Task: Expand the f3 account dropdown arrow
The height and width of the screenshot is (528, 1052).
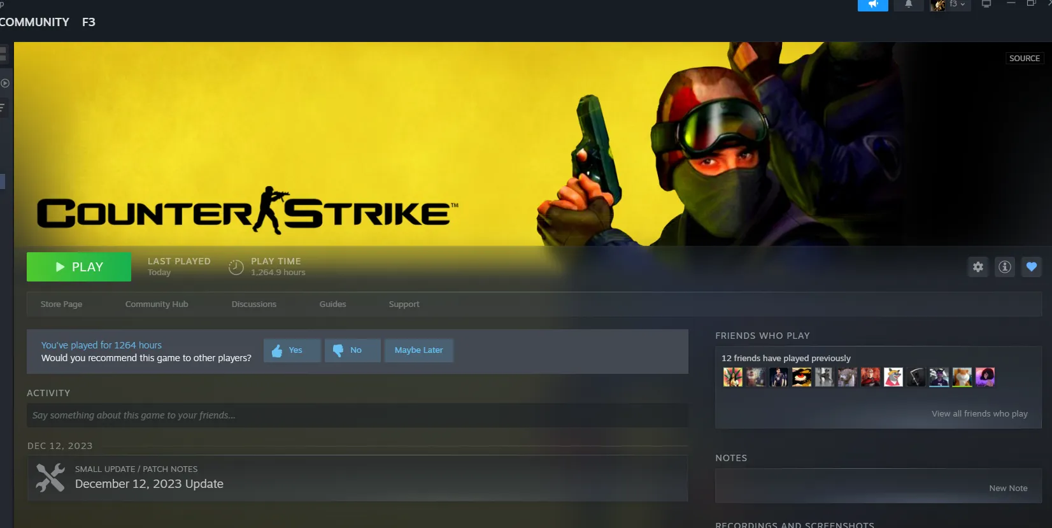Action: pos(963,4)
